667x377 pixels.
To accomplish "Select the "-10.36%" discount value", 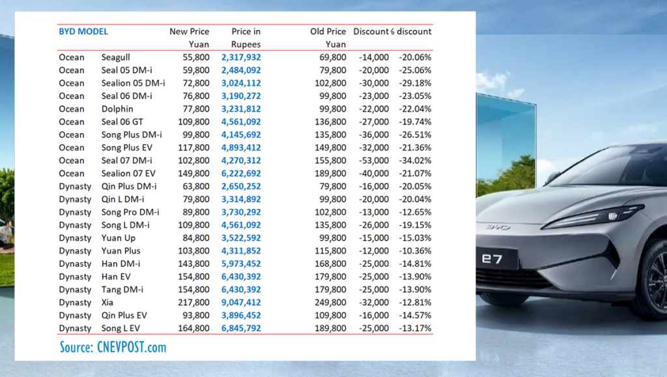I will point(415,251).
